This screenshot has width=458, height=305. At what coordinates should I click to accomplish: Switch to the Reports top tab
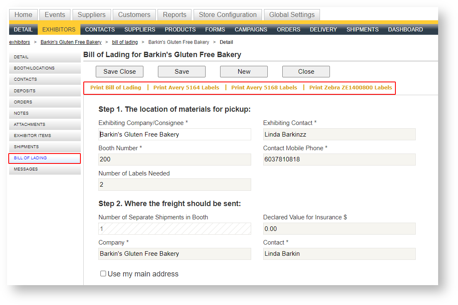174,15
